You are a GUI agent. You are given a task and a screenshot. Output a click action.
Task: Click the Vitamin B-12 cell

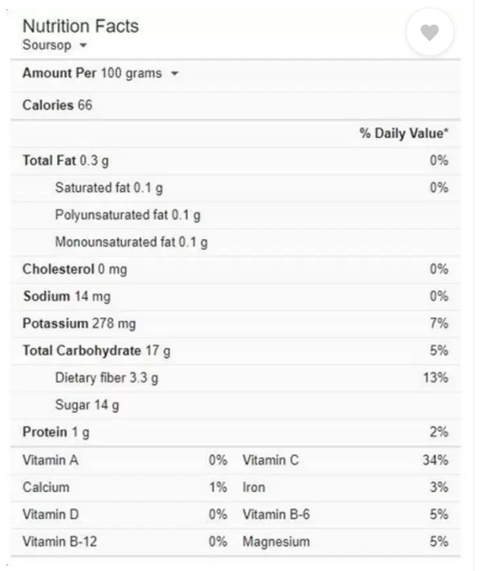(125, 542)
